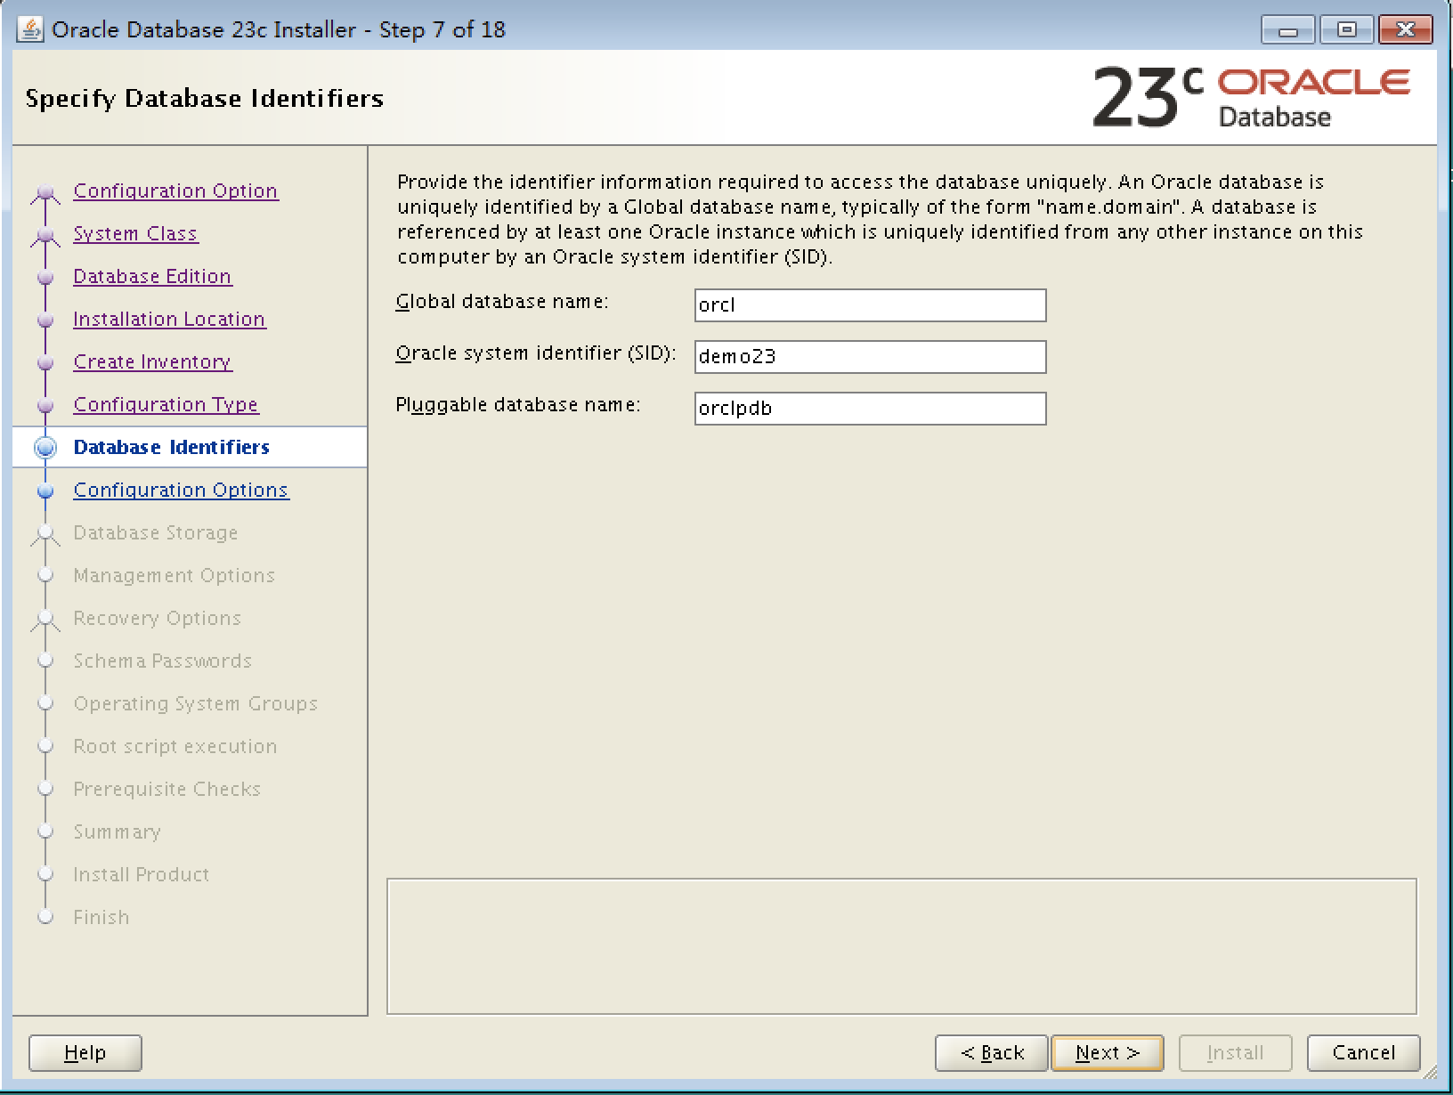Click the Help button
Image resolution: width=1453 pixels, height=1095 pixels.
pyautogui.click(x=85, y=1052)
